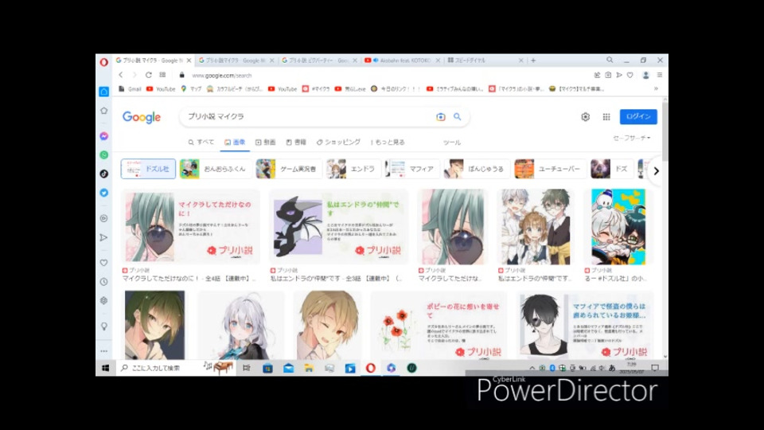Select the エンドラ suggestion chip
Image resolution: width=764 pixels, height=430 pixels.
coord(353,169)
